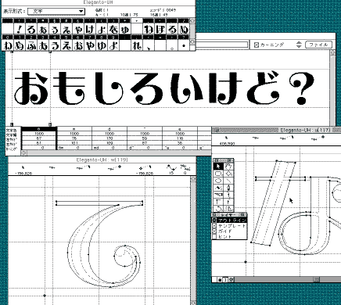The width and height of the screenshot is (341, 305).
Task: Select け glyph in top row
Action: [89, 29]
